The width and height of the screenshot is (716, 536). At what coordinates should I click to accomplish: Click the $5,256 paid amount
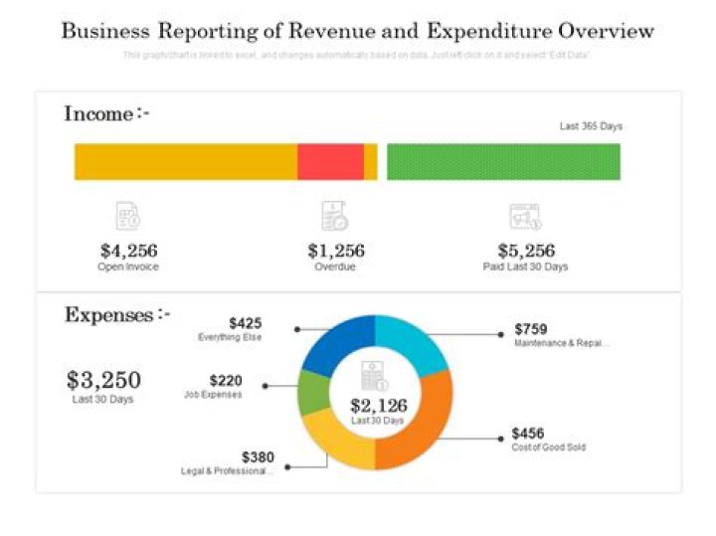point(526,251)
